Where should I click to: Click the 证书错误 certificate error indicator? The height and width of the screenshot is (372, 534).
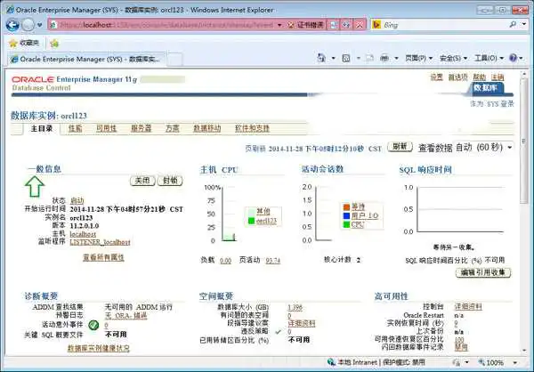(305, 25)
